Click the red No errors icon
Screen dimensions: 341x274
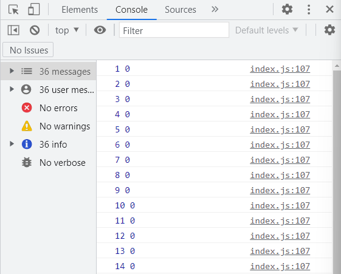[x=27, y=108]
